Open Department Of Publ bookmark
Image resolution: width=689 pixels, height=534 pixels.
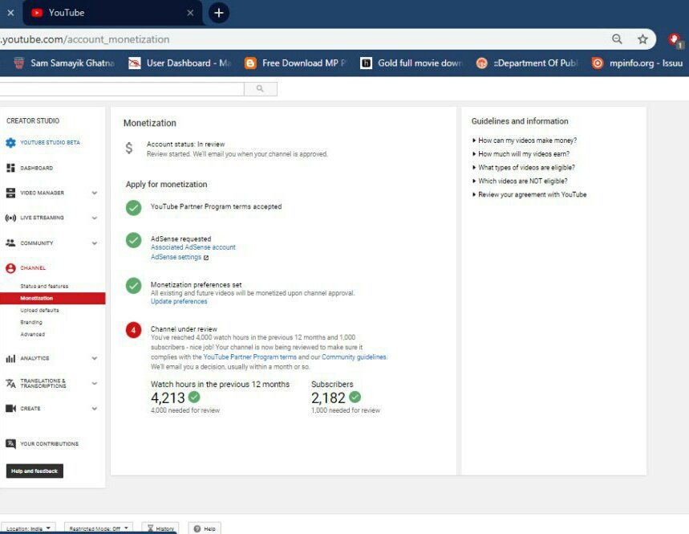(527, 63)
